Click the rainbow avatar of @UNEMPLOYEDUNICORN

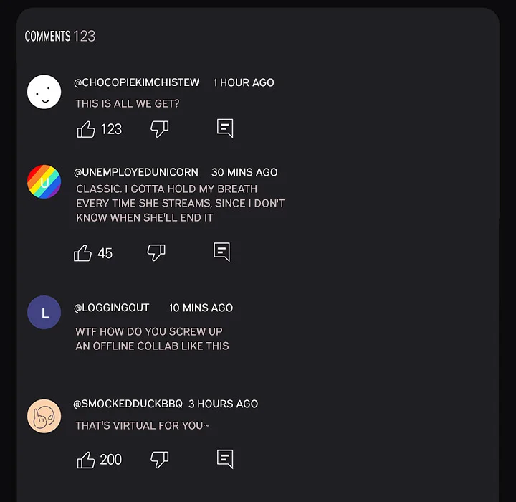point(44,181)
